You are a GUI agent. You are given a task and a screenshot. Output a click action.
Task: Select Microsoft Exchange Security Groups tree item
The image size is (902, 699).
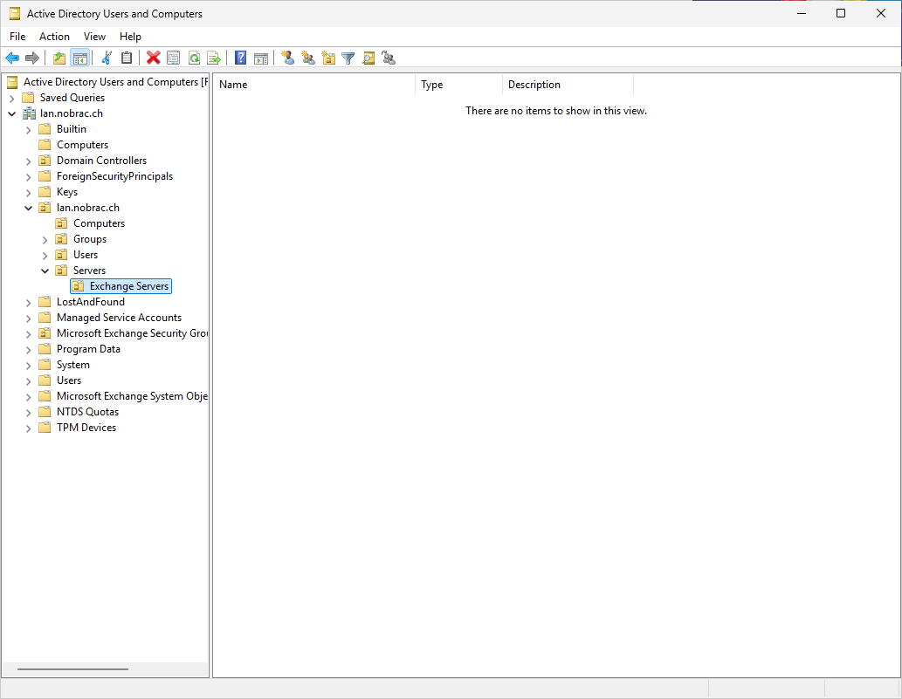132,333
